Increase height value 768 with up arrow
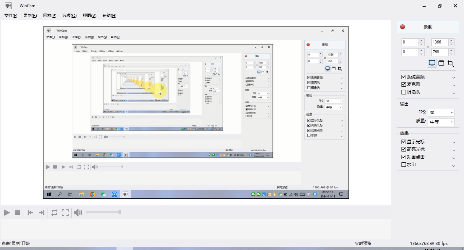This screenshot has width=464, height=250. (x=451, y=50)
